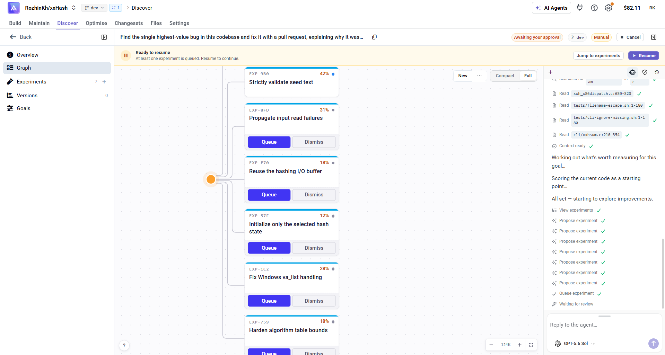Open the Goals section
This screenshot has width=665, height=355.
pyautogui.click(x=57, y=108)
